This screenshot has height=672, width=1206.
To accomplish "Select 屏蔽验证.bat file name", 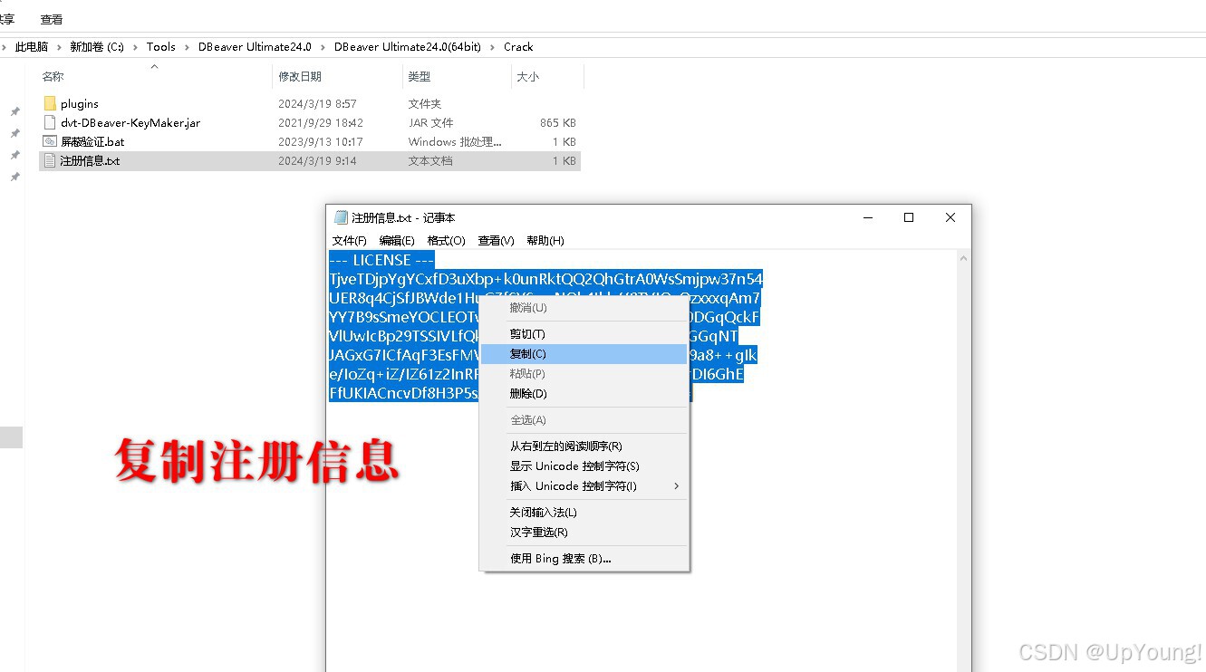I will tap(92, 142).
